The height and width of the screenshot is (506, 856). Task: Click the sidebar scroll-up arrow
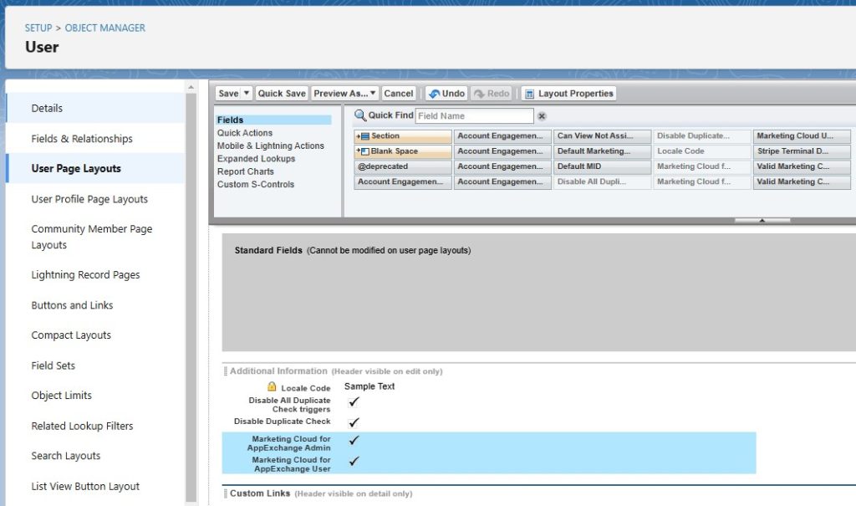[191, 87]
